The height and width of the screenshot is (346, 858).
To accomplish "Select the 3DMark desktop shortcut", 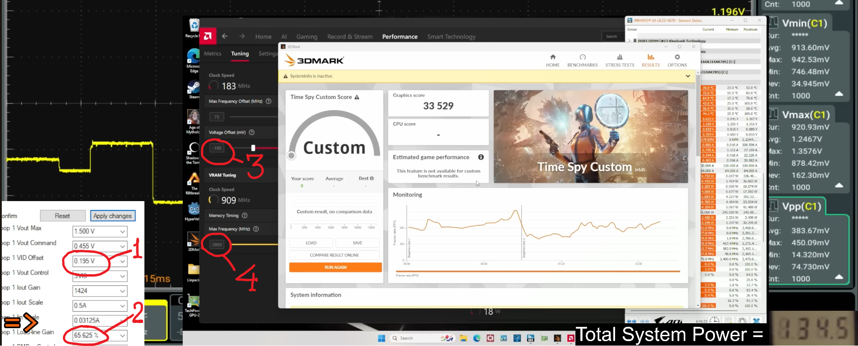I will tap(193, 242).
